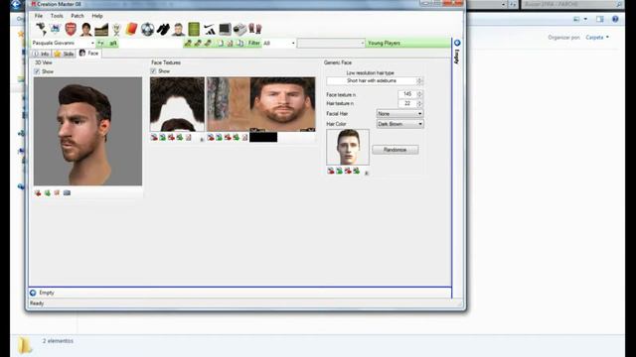This screenshot has height=357, width=636.
Task: Click the Explorer back navigation arrow
Action: click(x=16, y=4)
